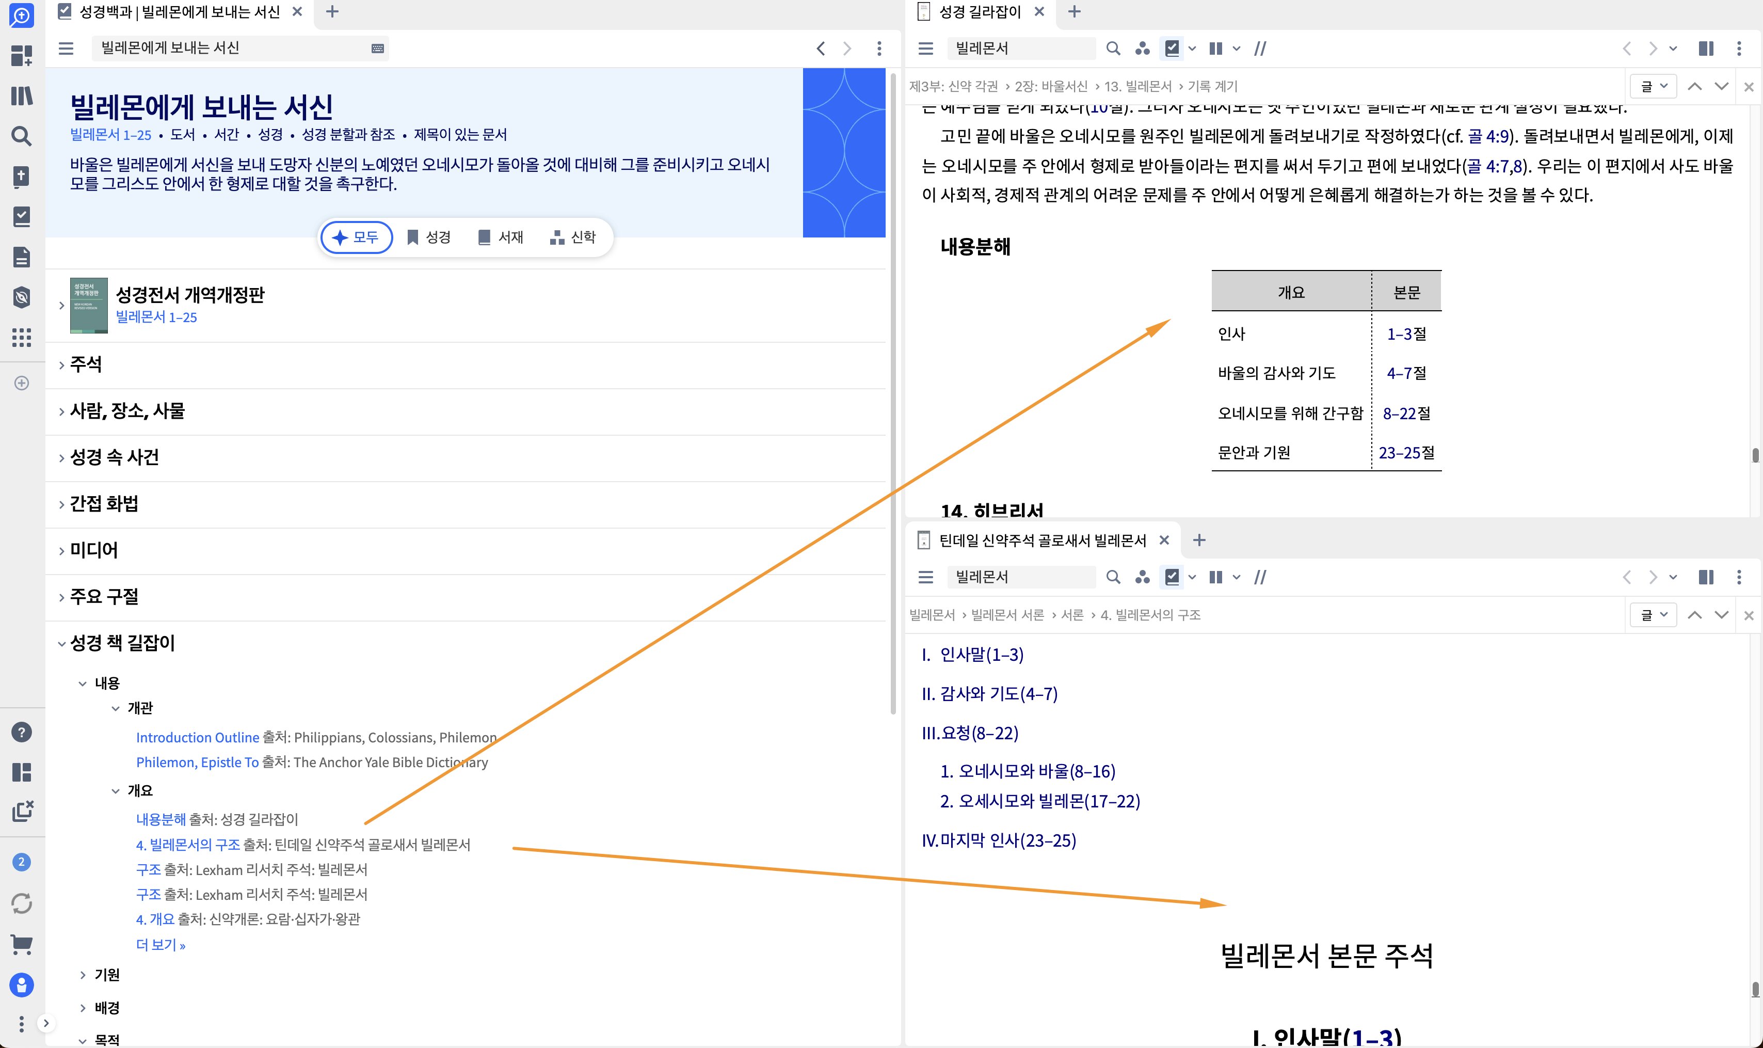Open the Library icon in left sidebar
The height and width of the screenshot is (1048, 1763).
(21, 96)
